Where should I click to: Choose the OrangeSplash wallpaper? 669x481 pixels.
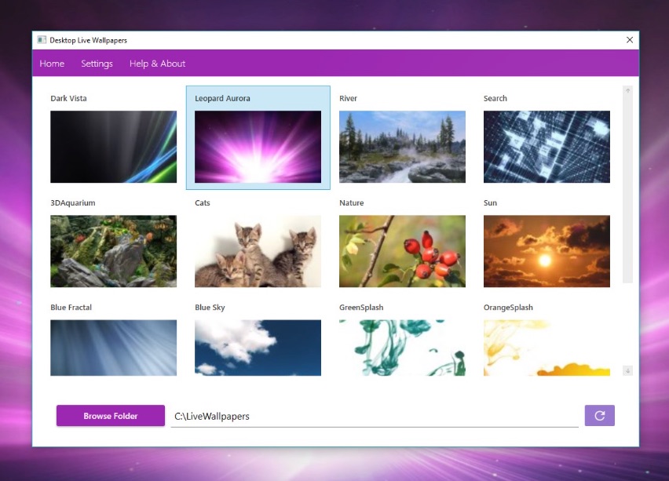click(547, 348)
